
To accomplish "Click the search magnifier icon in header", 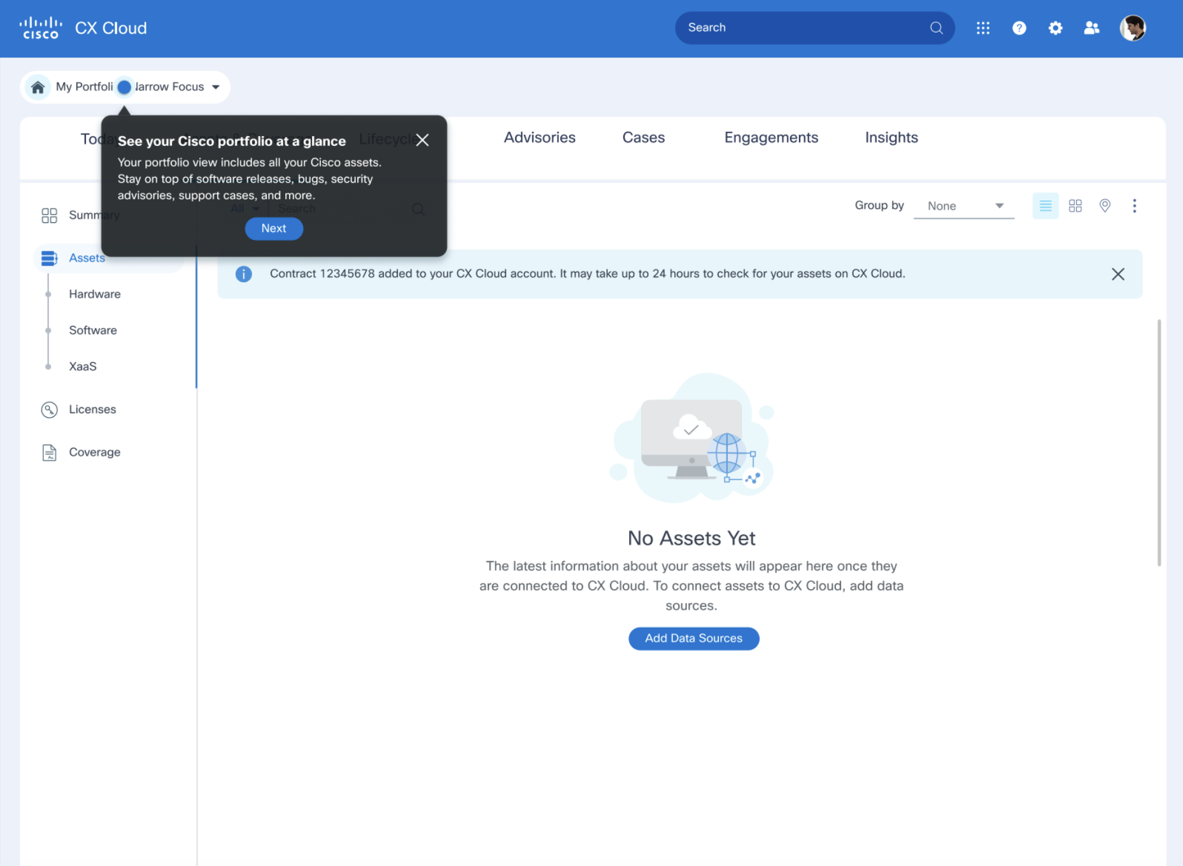I will (x=936, y=28).
